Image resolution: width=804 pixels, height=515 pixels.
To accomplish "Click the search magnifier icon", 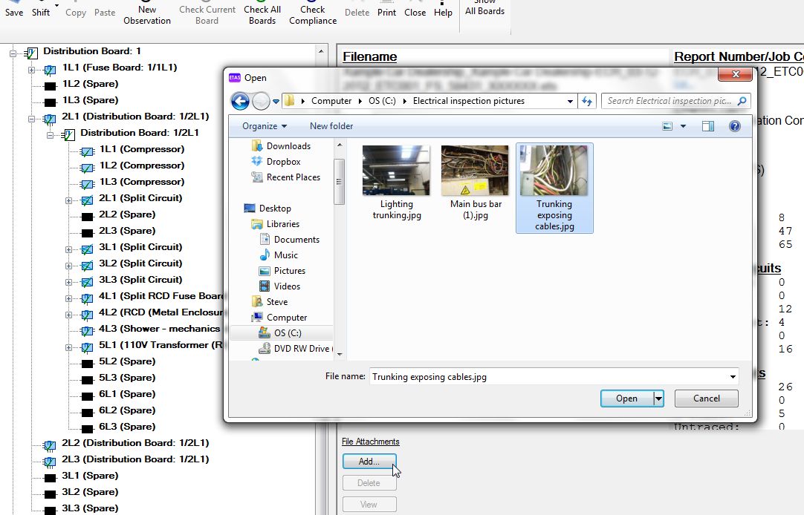I will [742, 101].
